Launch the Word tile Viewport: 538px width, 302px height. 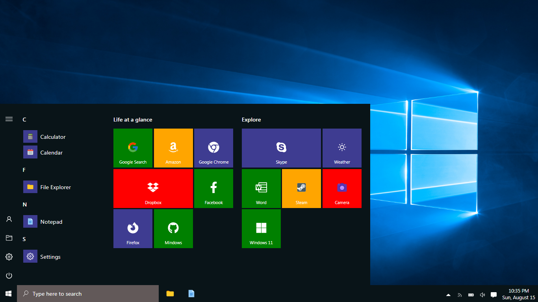(x=261, y=188)
